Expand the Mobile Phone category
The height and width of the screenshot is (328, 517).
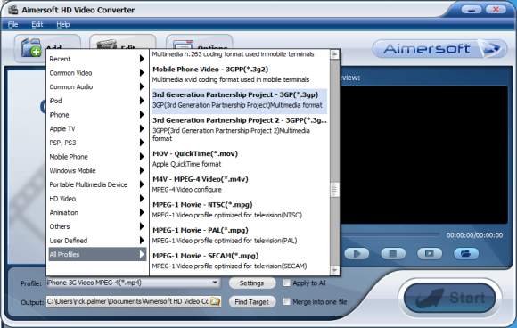click(x=97, y=157)
